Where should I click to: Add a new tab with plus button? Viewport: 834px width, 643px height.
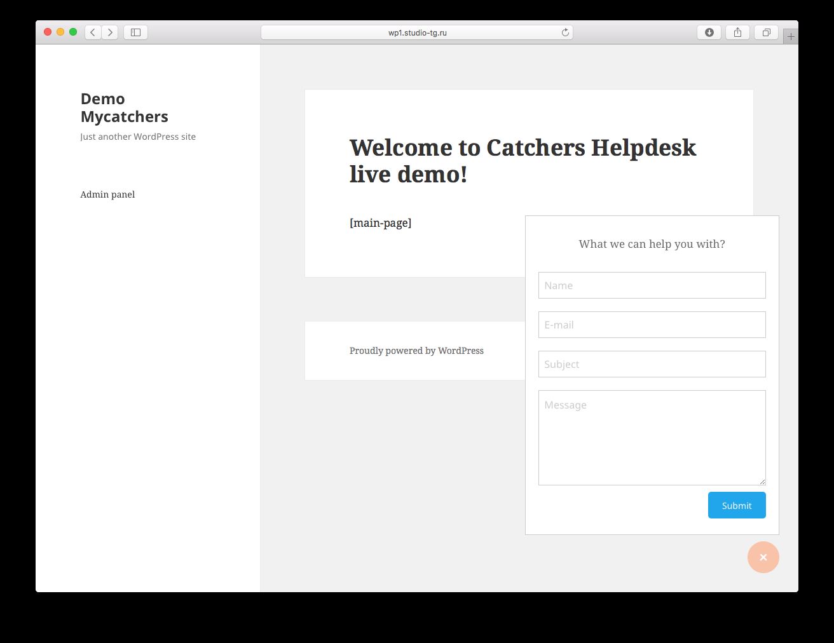click(791, 37)
